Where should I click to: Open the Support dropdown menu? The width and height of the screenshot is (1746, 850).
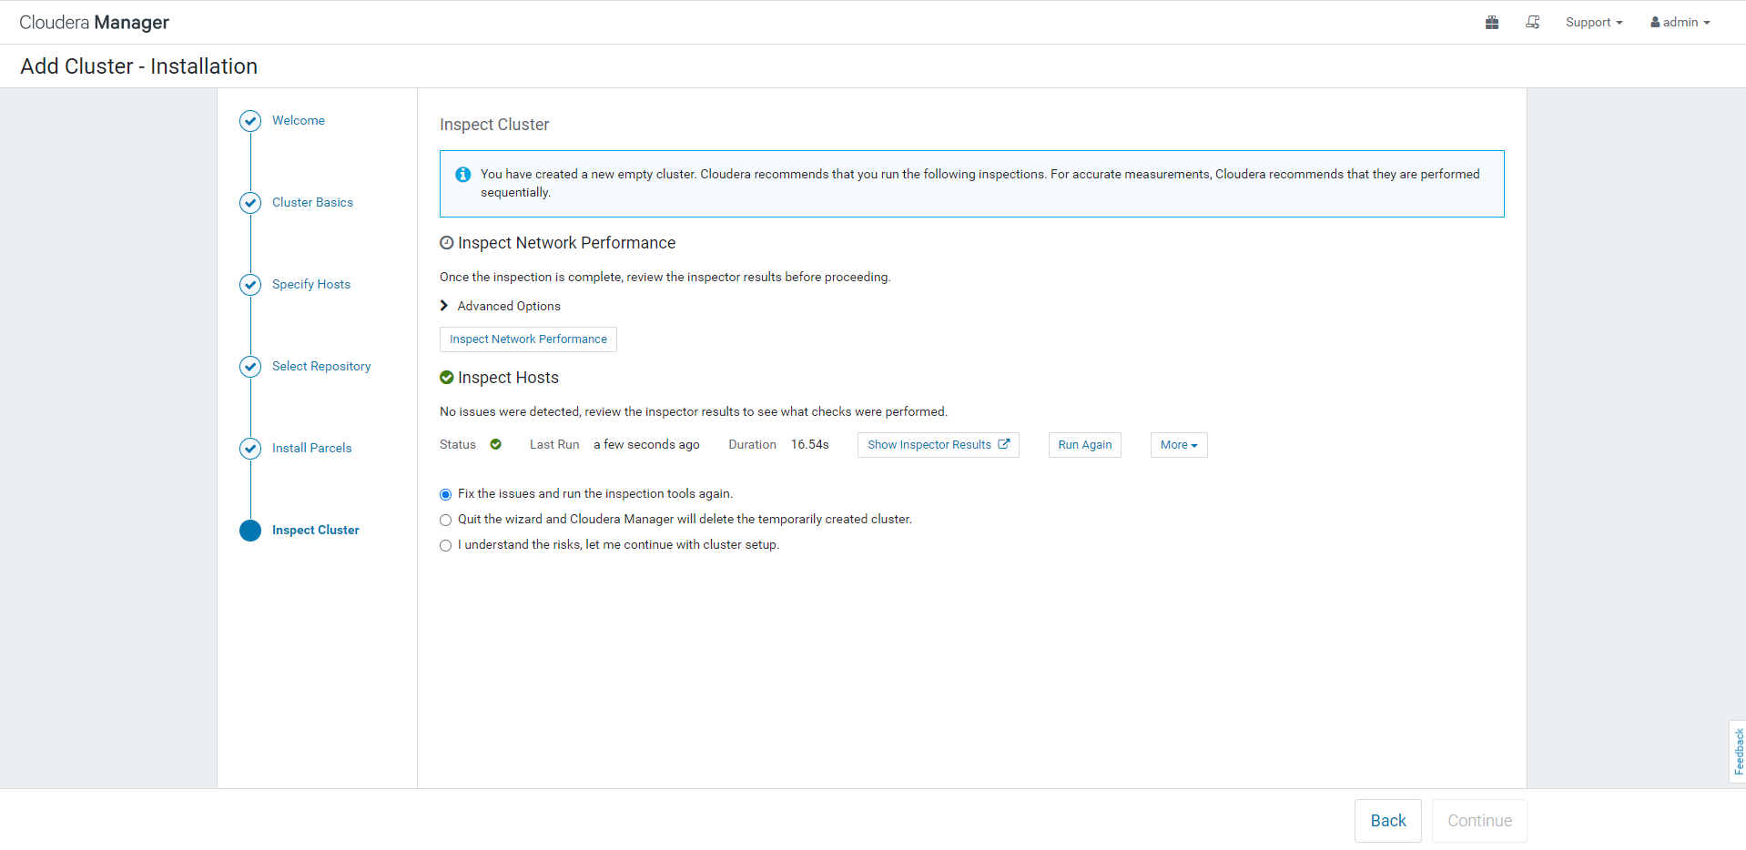[x=1594, y=23]
